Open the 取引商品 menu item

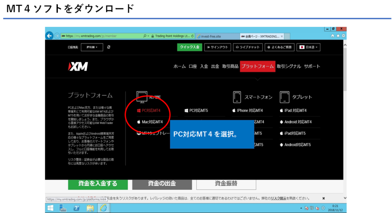230,66
